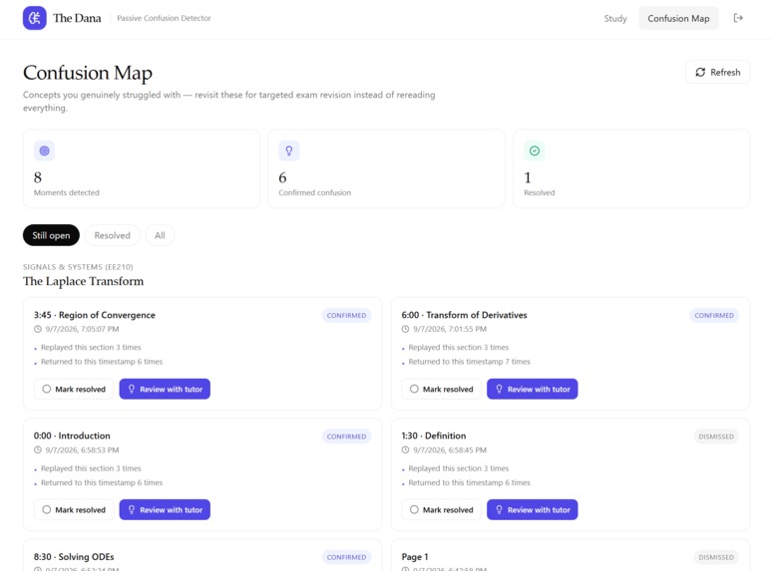Viewport: 772px width, 571px height.
Task: Click the 'Confusion Map' page heading
Action: 88,73
